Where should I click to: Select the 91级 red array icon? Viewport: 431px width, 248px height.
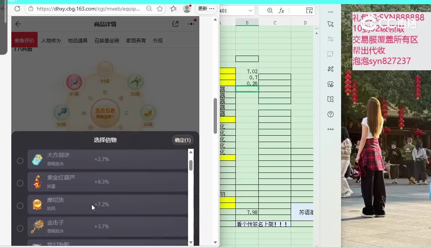(74, 82)
